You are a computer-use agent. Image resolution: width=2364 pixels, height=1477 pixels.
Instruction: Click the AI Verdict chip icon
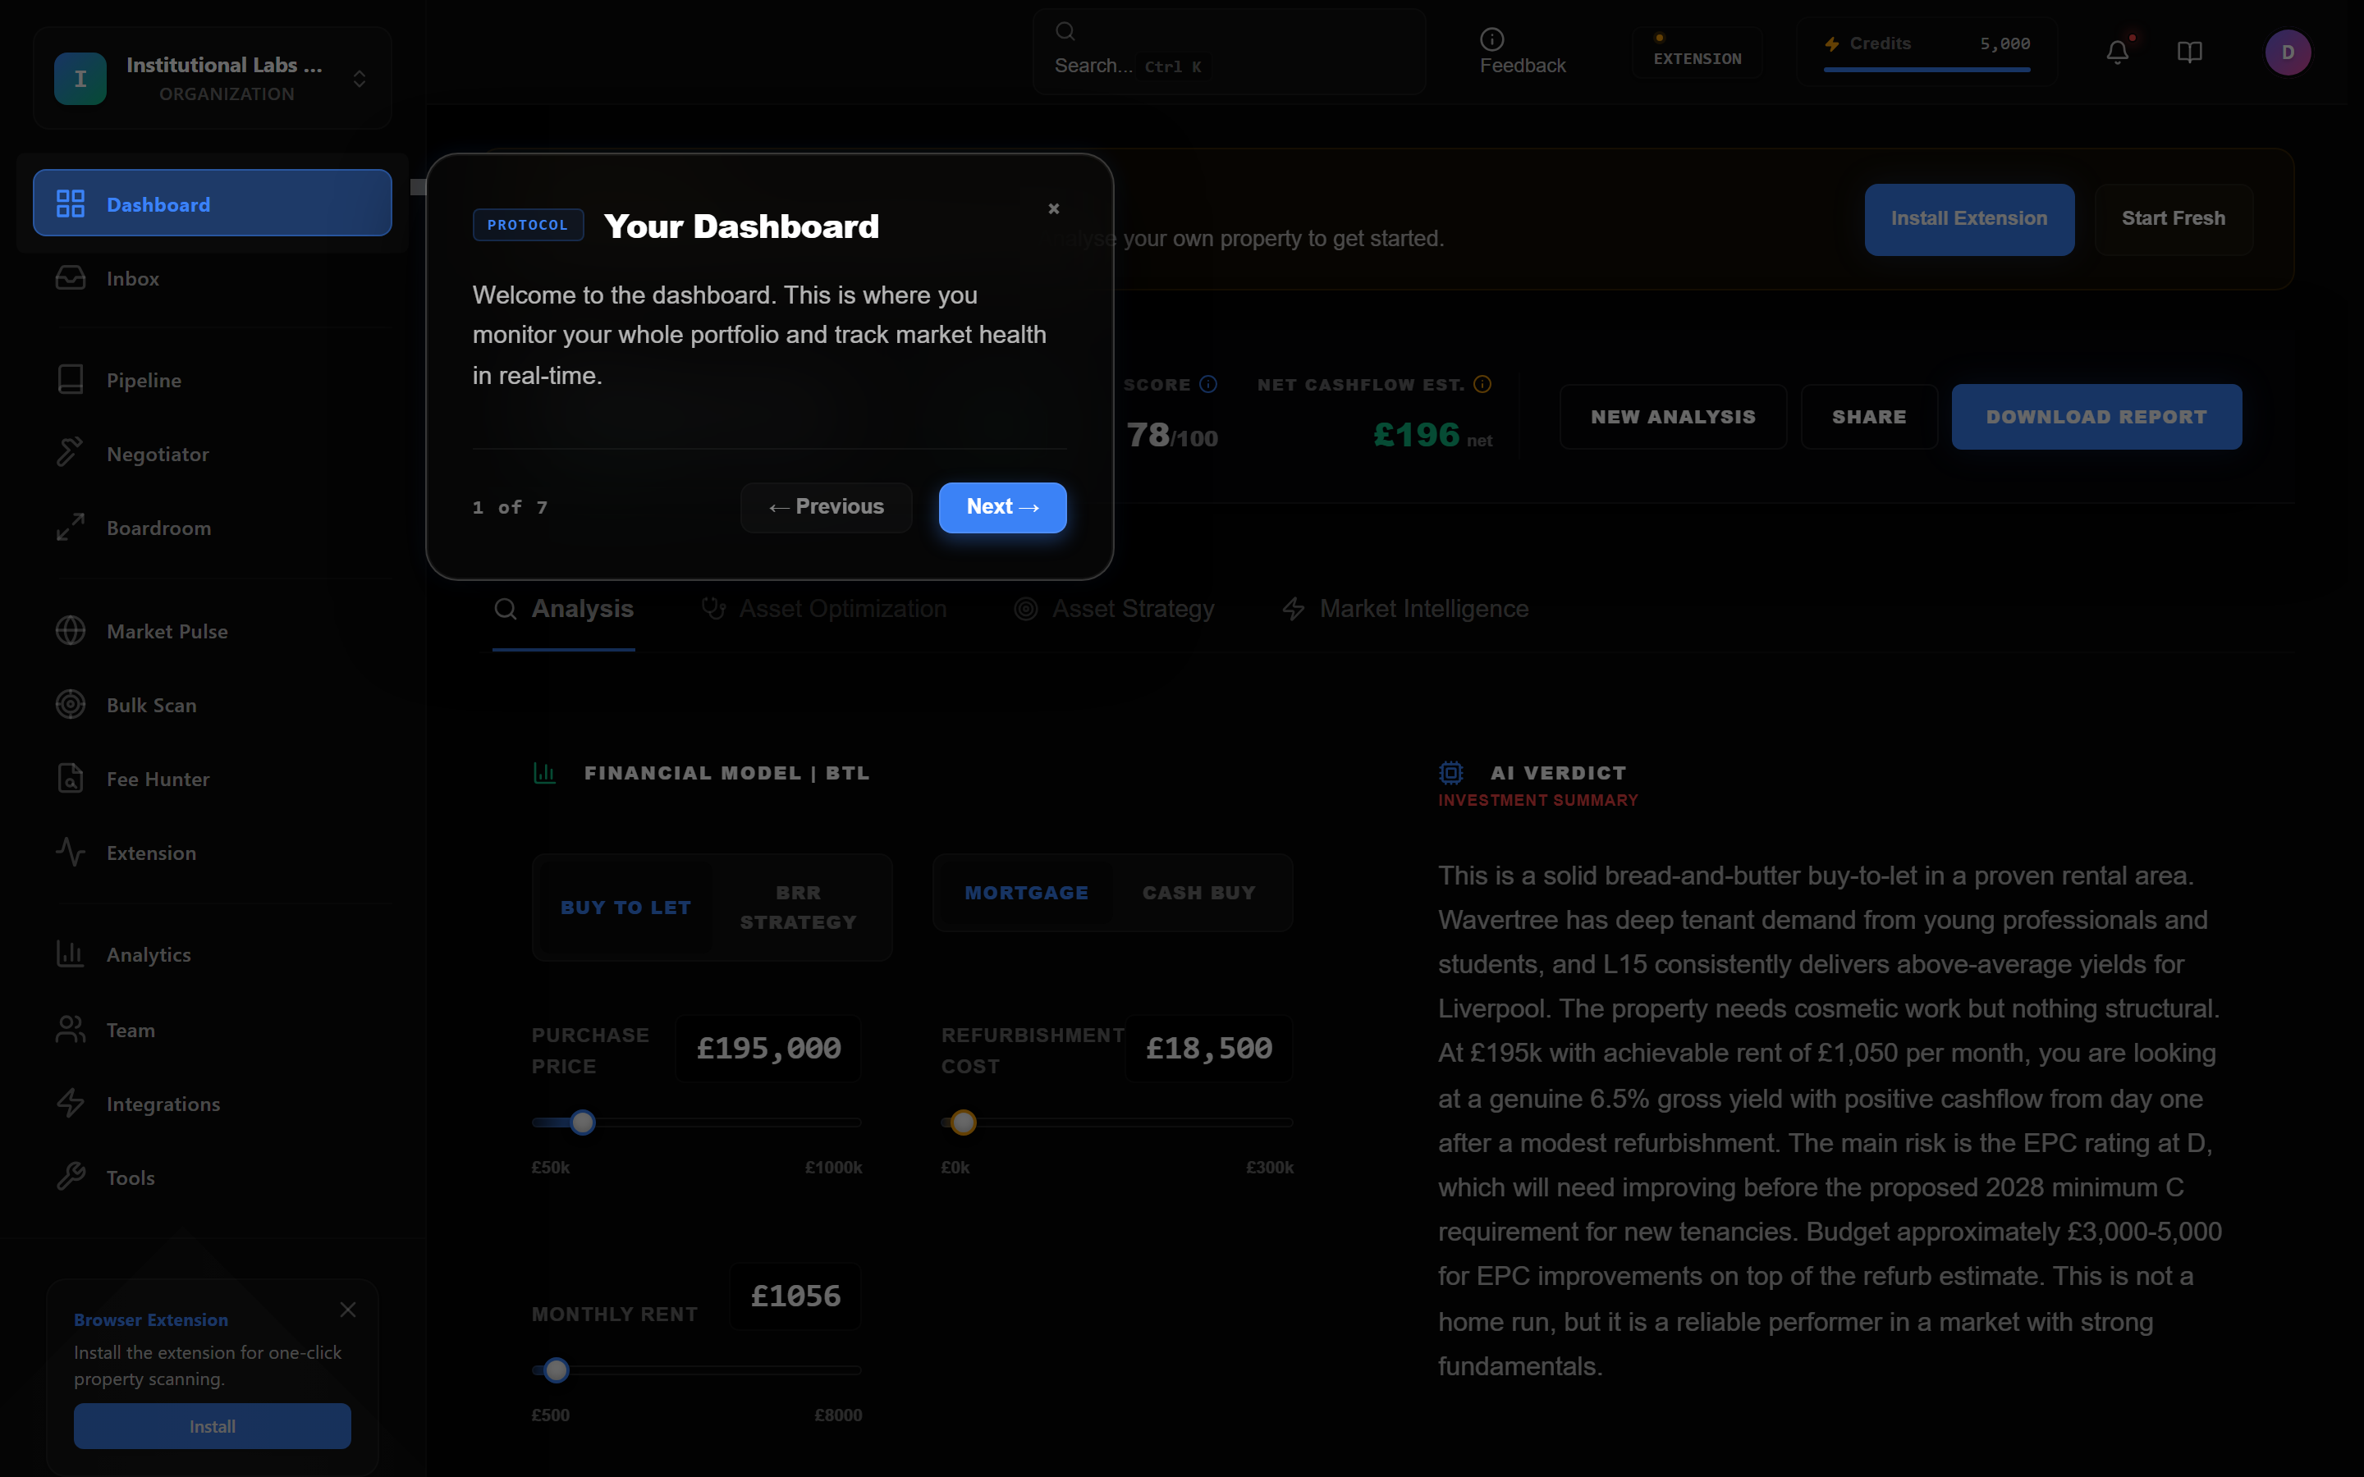tap(1451, 773)
